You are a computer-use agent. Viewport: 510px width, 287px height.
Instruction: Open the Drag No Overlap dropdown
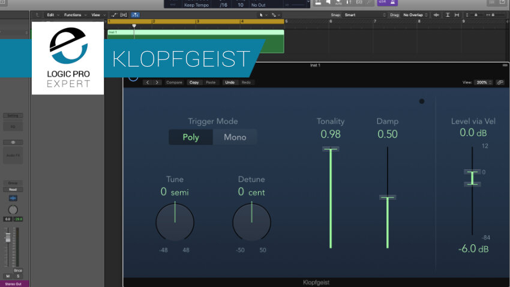pyautogui.click(x=415, y=15)
